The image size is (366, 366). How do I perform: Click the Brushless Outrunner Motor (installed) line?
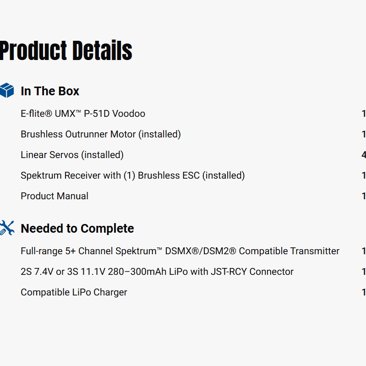(x=101, y=134)
